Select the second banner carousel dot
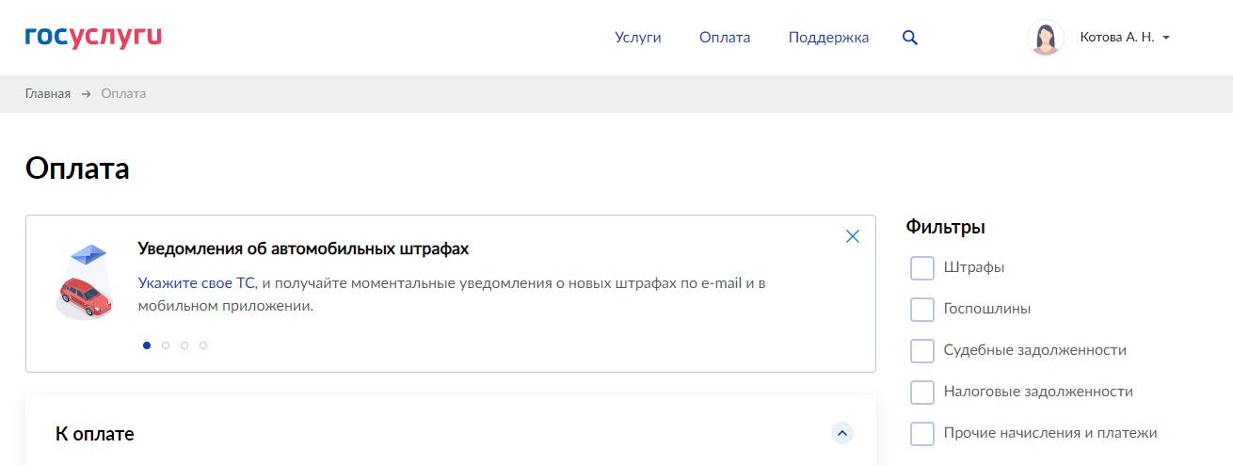 tap(166, 345)
